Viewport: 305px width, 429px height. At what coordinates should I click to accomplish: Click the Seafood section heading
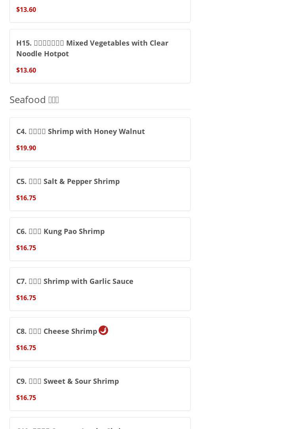click(28, 100)
